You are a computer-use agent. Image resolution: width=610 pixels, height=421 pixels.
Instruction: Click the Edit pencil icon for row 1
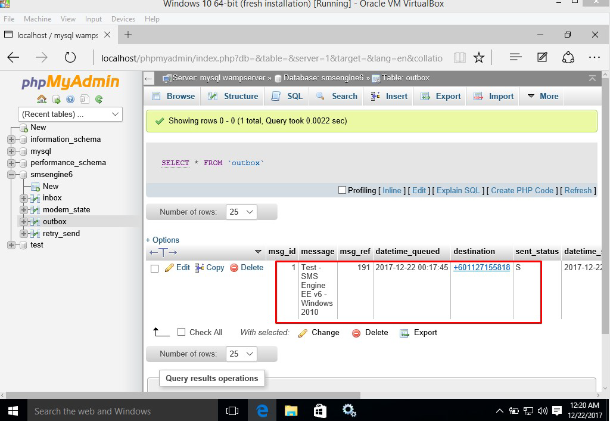169,268
